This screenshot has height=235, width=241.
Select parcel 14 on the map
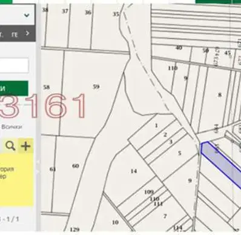(x=134, y=171)
